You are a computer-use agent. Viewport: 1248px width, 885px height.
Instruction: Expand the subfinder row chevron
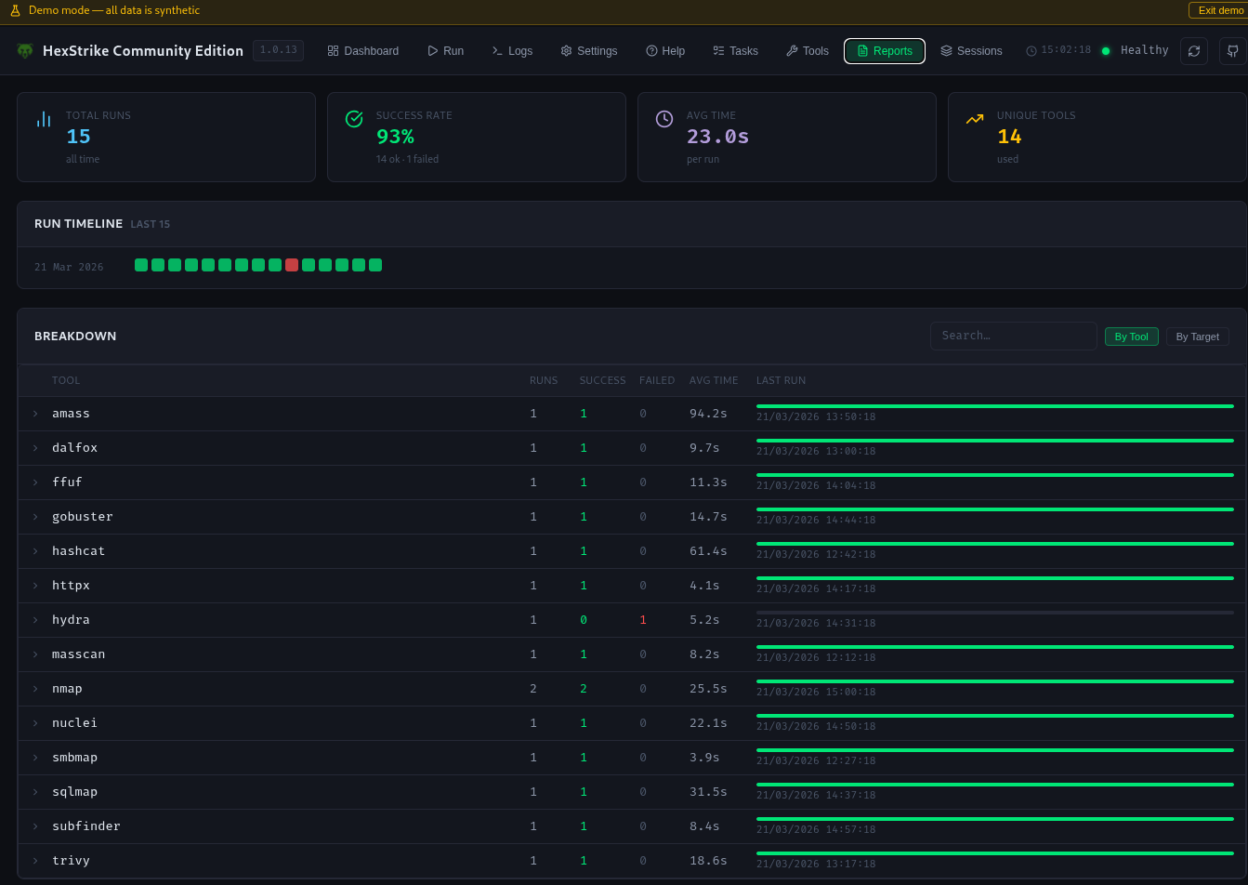click(35, 826)
